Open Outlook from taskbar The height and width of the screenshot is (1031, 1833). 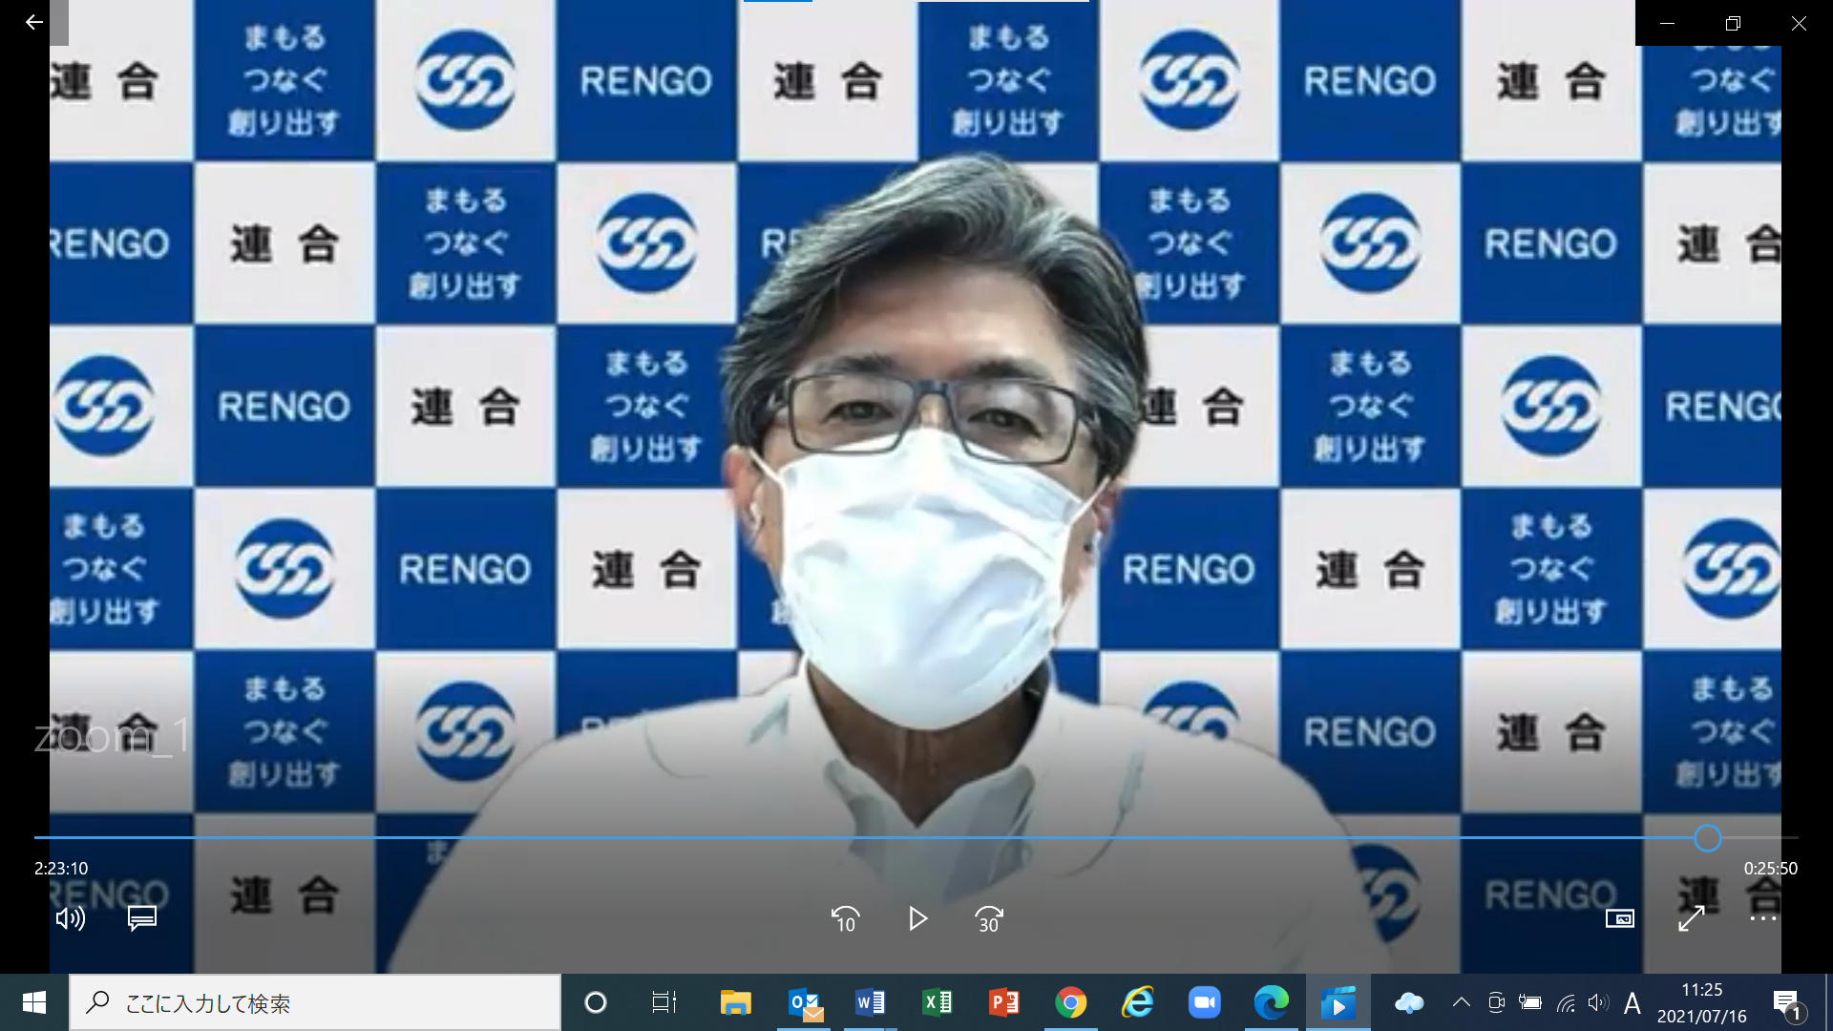[x=805, y=1002]
